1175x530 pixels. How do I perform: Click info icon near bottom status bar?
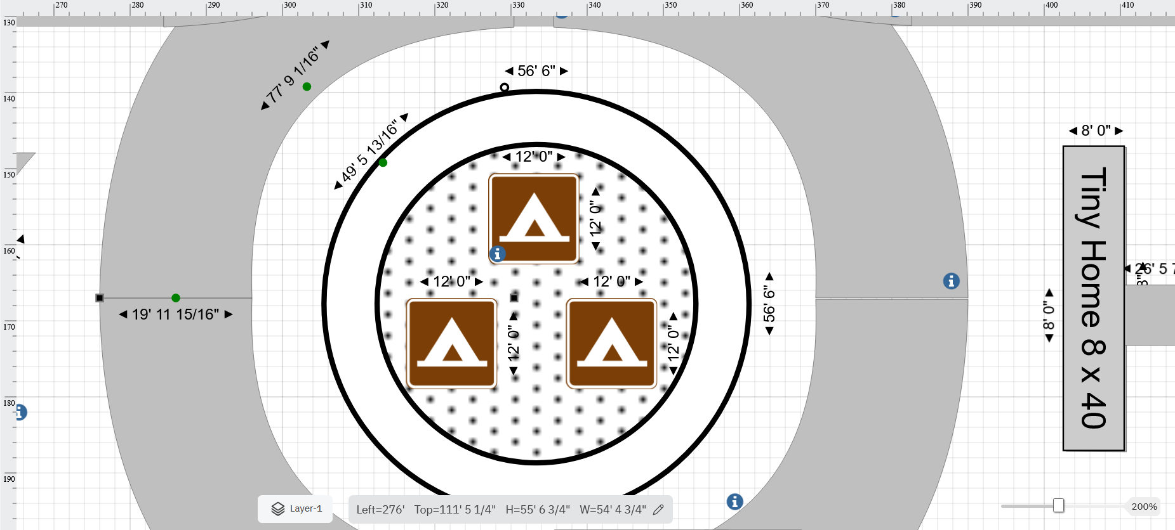click(734, 501)
